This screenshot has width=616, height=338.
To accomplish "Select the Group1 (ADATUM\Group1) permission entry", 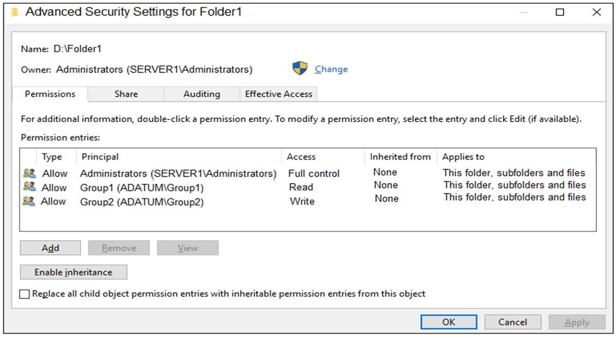I will [x=142, y=188].
